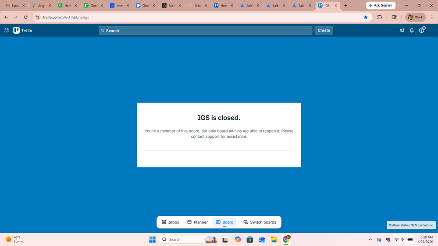Open Switch boards from the bottom bar
The height and width of the screenshot is (246, 438).
[x=260, y=222]
